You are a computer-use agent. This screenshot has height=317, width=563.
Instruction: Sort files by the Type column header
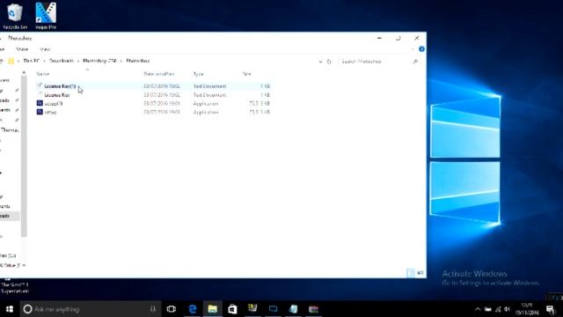click(x=198, y=74)
